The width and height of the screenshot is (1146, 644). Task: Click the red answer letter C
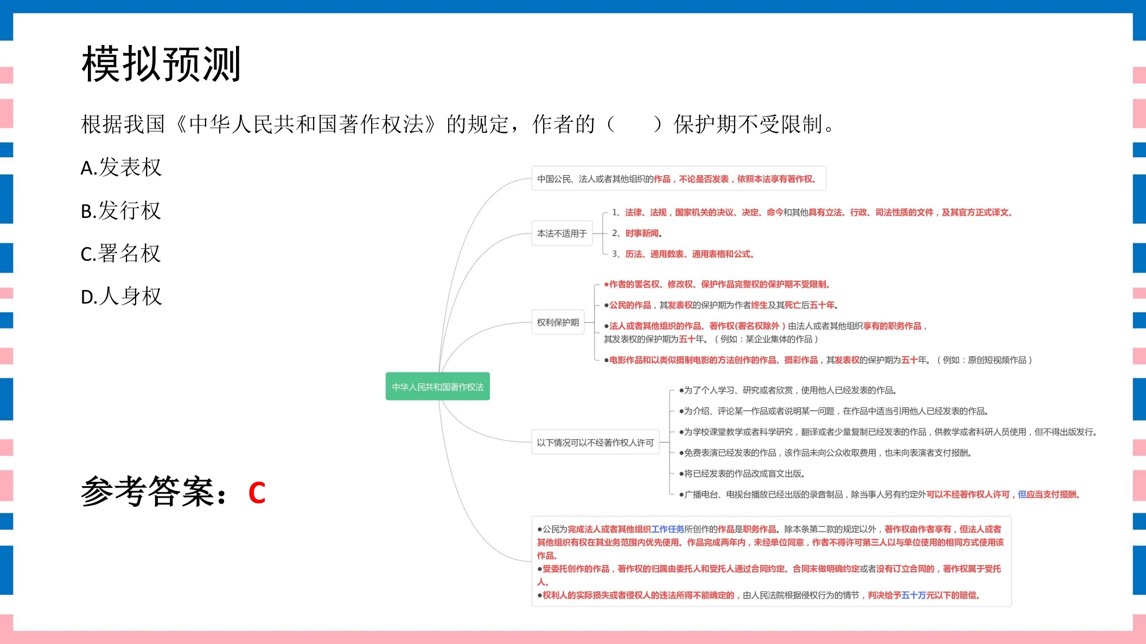257,493
